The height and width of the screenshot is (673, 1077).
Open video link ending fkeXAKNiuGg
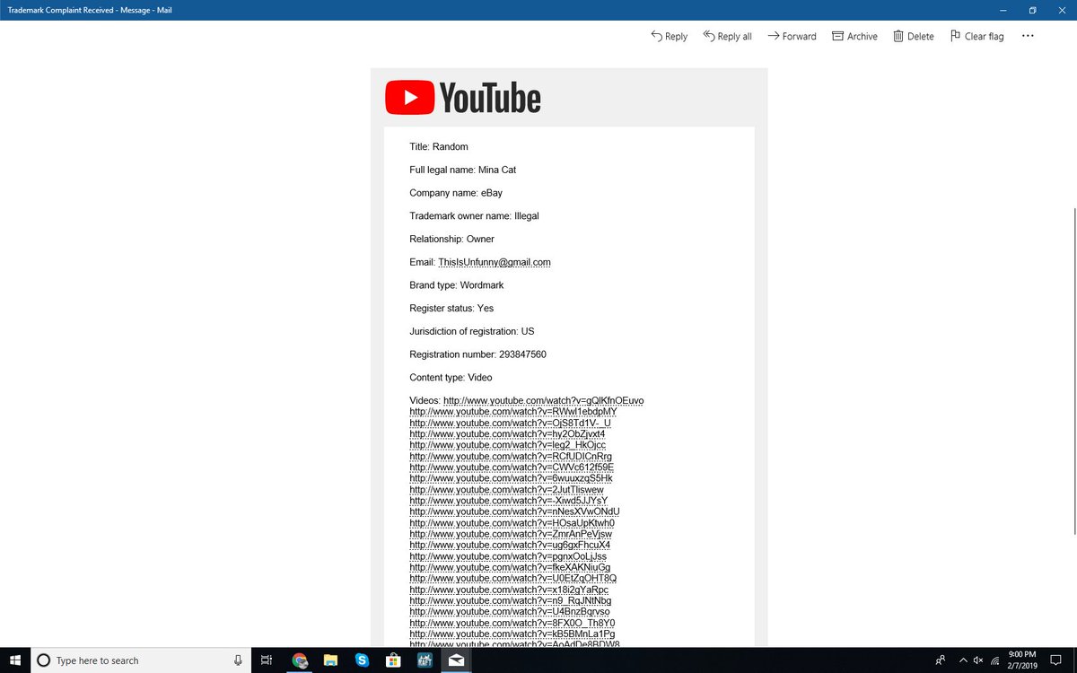[510, 567]
